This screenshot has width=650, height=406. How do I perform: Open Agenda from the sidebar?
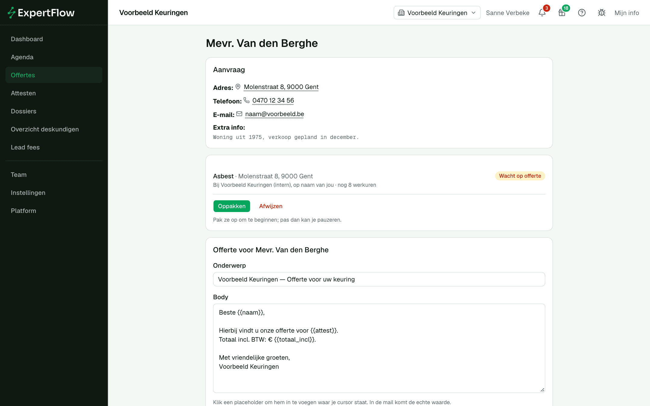(54, 57)
